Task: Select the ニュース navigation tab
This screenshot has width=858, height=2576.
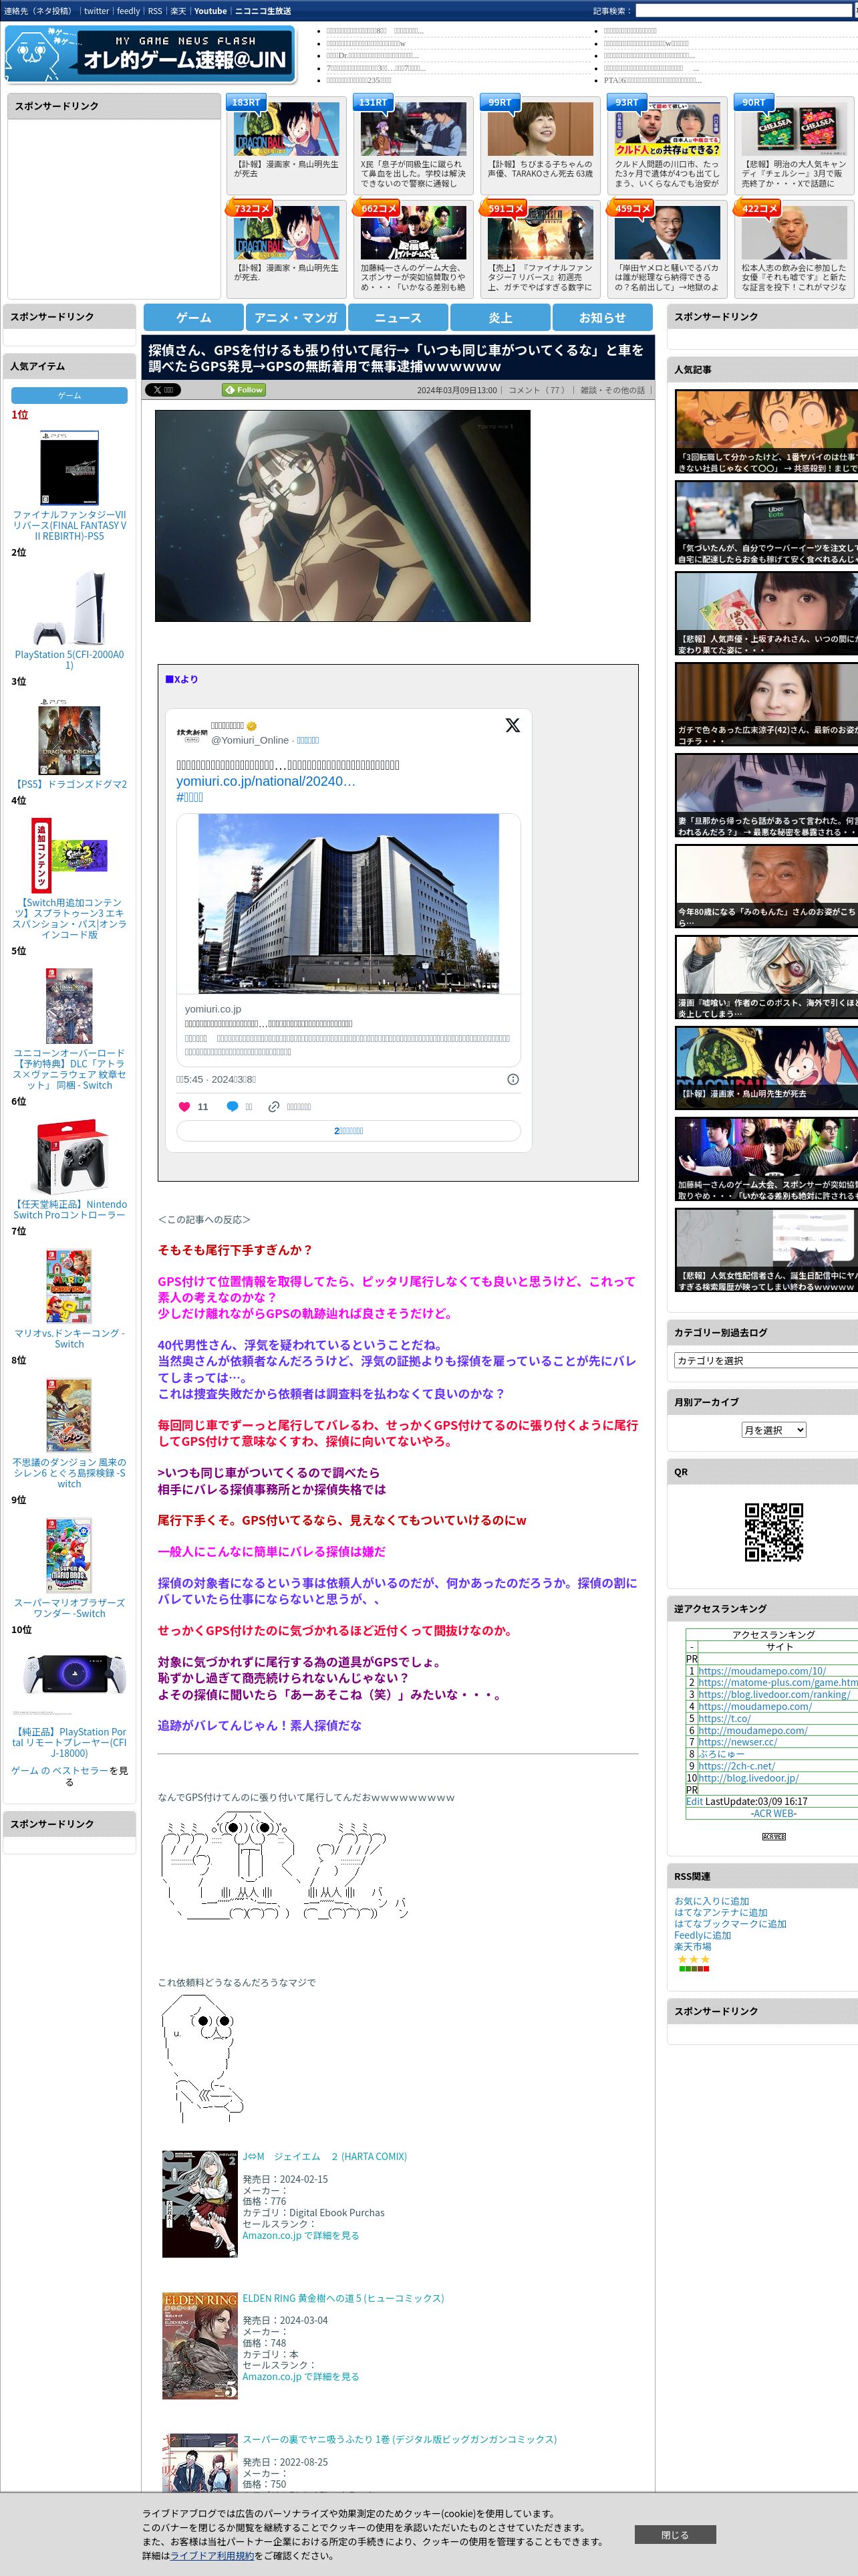Action: tap(398, 317)
